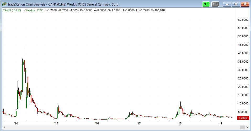Click the '18 year marker on time axis
251x131 pixels.
[180, 123]
